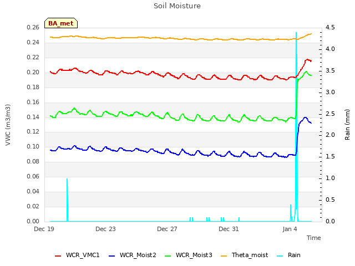Click the BA_met annotation label

click(x=61, y=23)
